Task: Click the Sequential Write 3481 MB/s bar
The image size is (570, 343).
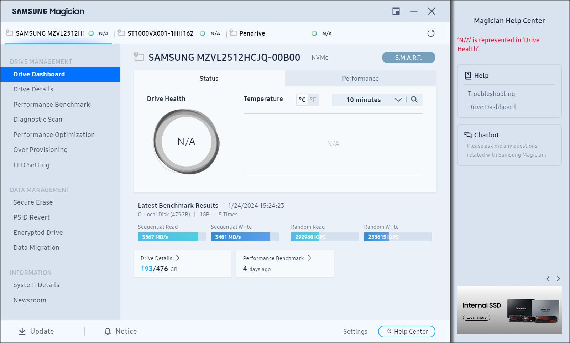Action: tap(245, 237)
